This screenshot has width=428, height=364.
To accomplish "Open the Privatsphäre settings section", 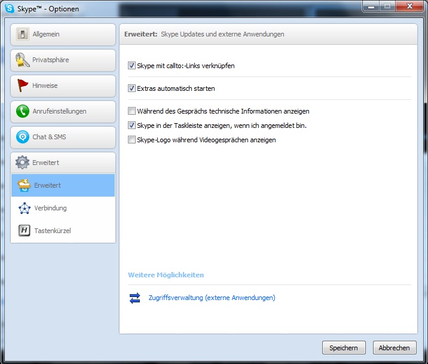I will [x=63, y=60].
